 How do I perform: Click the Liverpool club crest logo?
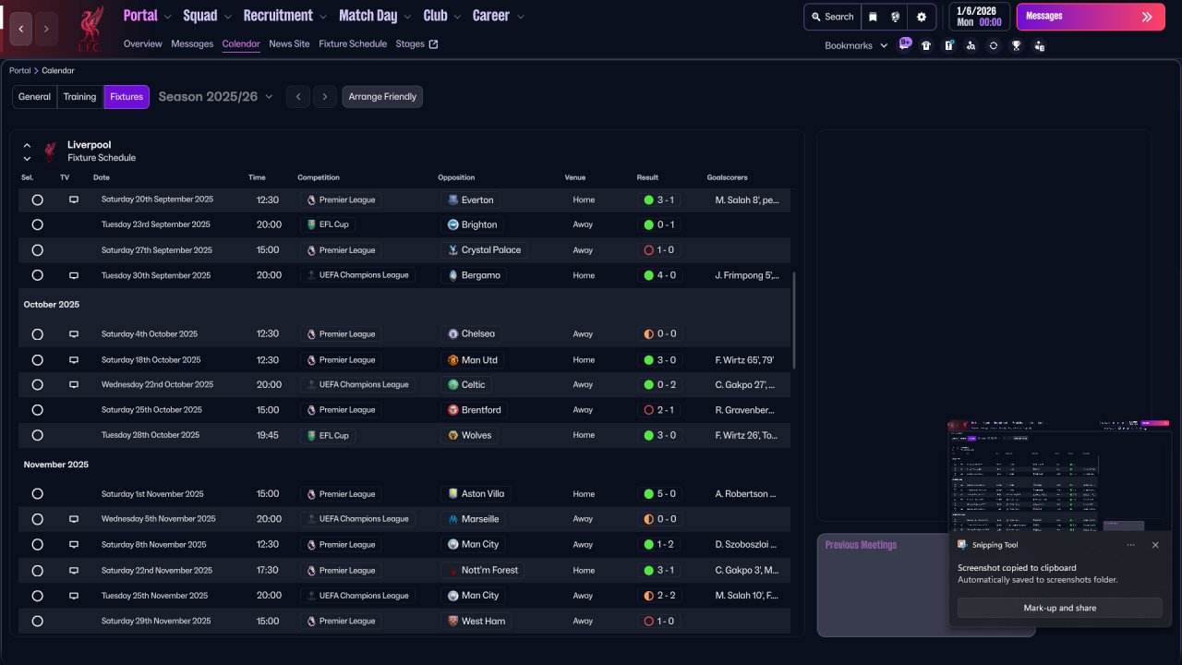(x=90, y=29)
